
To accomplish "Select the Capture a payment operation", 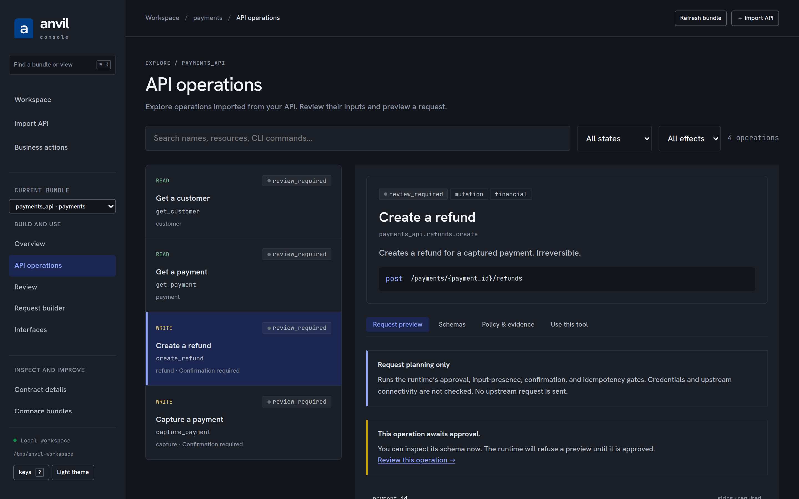I will 244,422.
